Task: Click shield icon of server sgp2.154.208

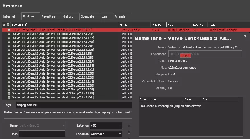Action: click(9, 50)
